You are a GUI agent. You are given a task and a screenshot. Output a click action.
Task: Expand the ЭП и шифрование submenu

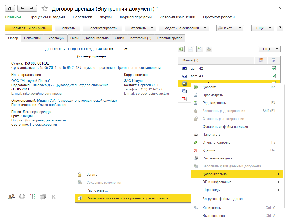(237, 182)
